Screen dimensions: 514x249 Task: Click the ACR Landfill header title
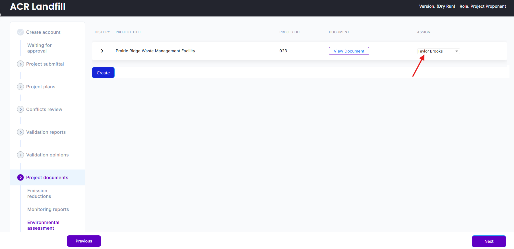[38, 6]
